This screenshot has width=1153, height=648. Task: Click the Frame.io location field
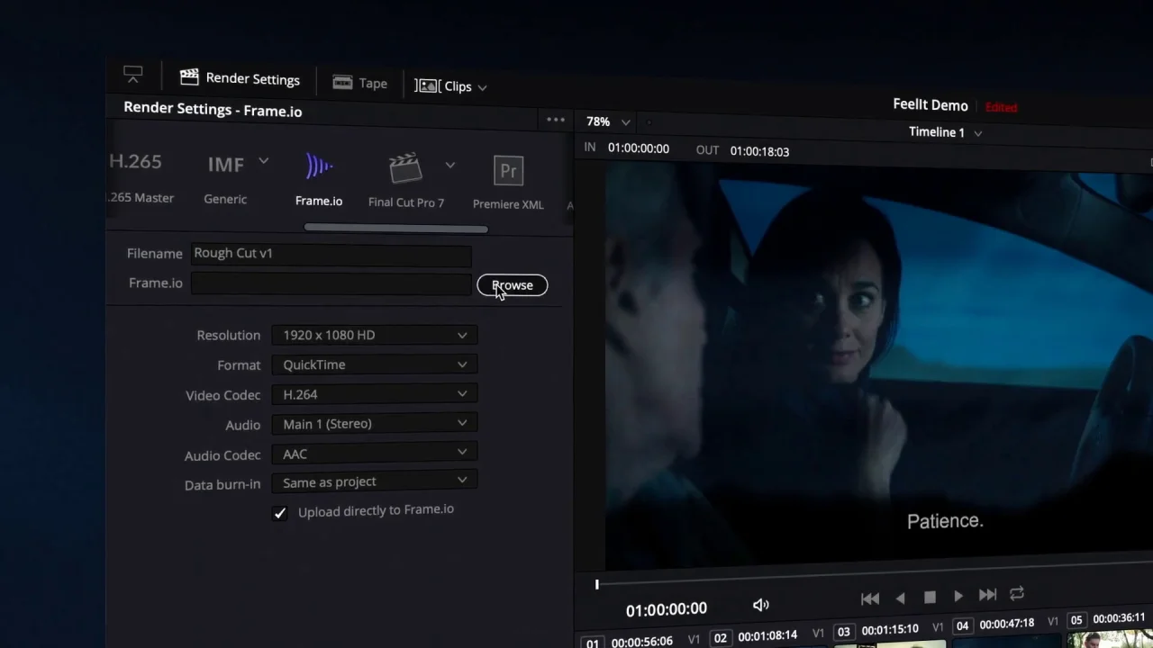coord(331,283)
